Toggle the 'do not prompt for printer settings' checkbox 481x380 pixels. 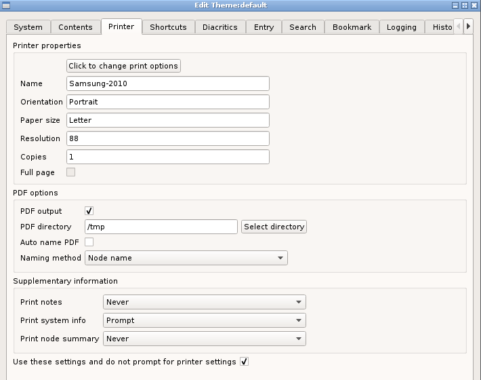244,362
